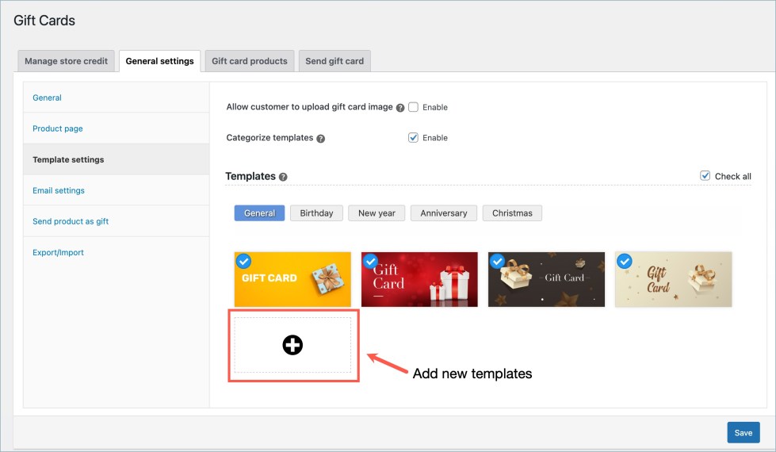Select the yellow GIFT CARD template thumbnail
Image resolution: width=776 pixels, height=452 pixels.
pyautogui.click(x=292, y=279)
